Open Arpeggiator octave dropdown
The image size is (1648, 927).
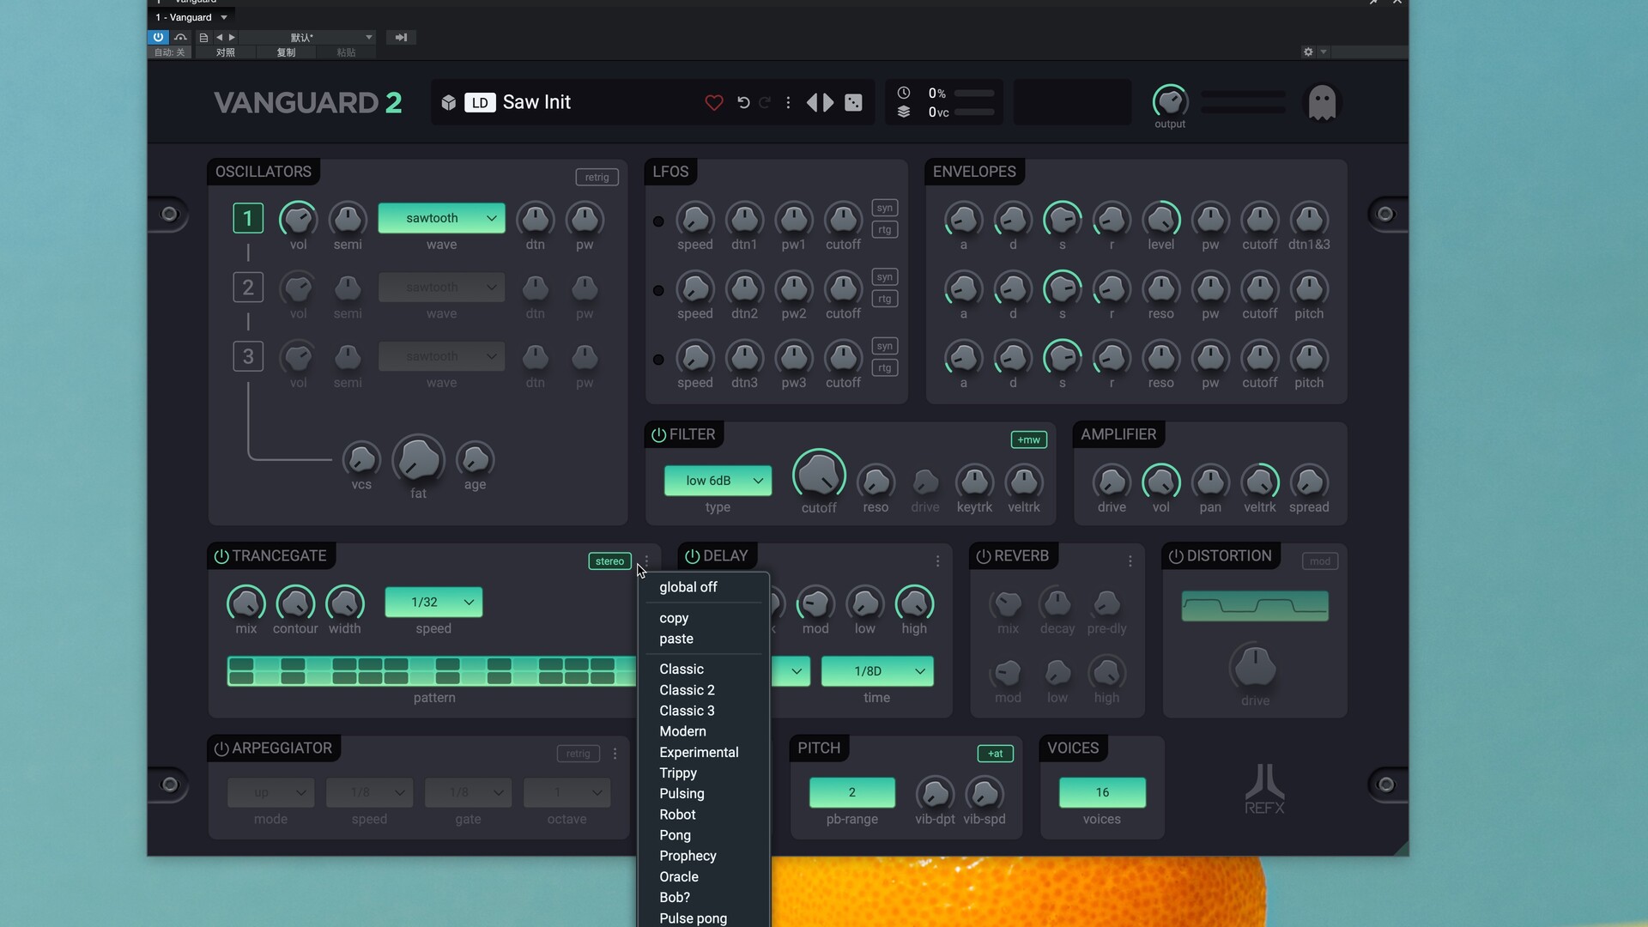(566, 792)
